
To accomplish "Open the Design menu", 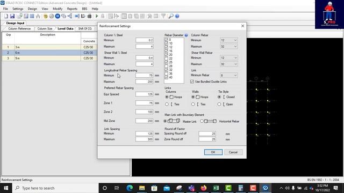I will click(32, 9).
